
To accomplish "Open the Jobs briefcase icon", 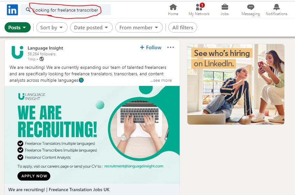I will tap(225, 7).
